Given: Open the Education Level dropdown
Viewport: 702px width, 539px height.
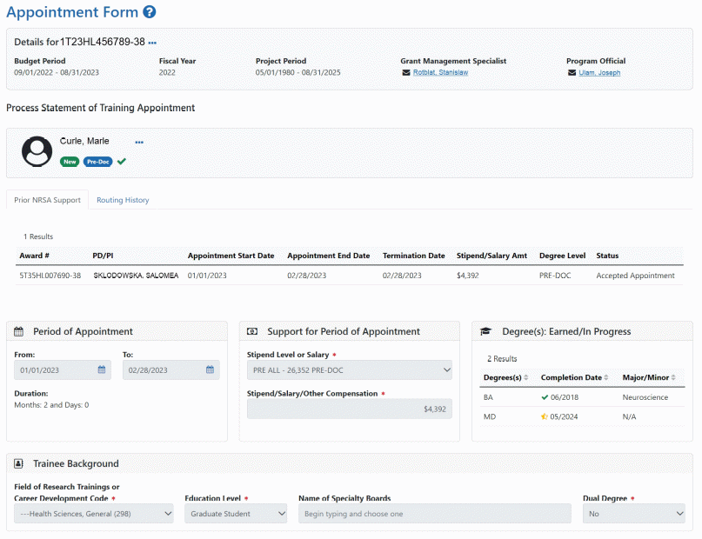Looking at the screenshot, I should point(236,514).
